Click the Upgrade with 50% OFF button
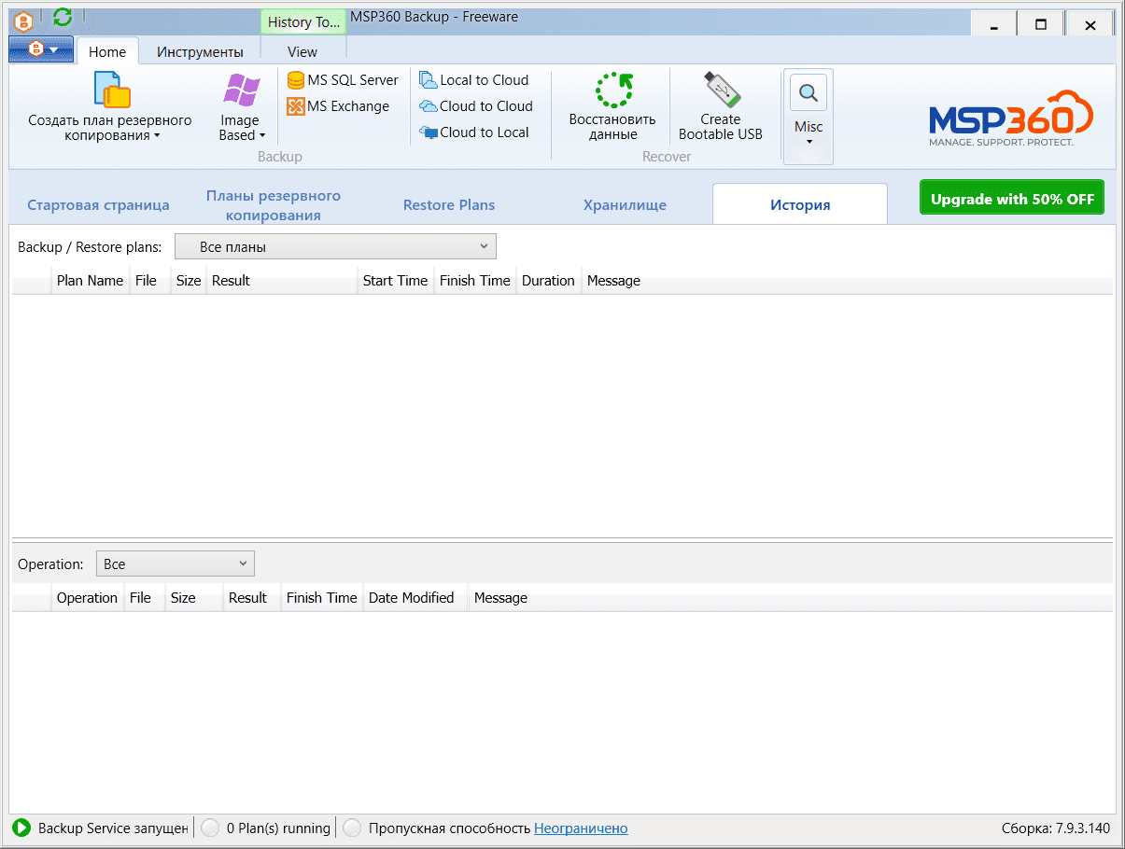 [1012, 198]
